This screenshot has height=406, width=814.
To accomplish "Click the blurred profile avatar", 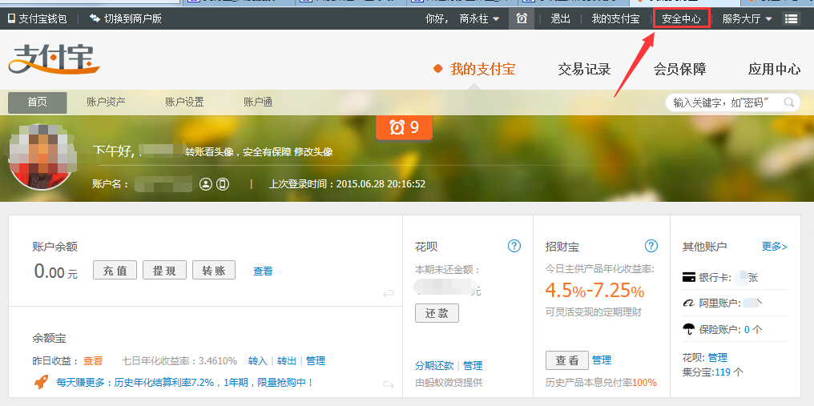I will click(x=42, y=157).
